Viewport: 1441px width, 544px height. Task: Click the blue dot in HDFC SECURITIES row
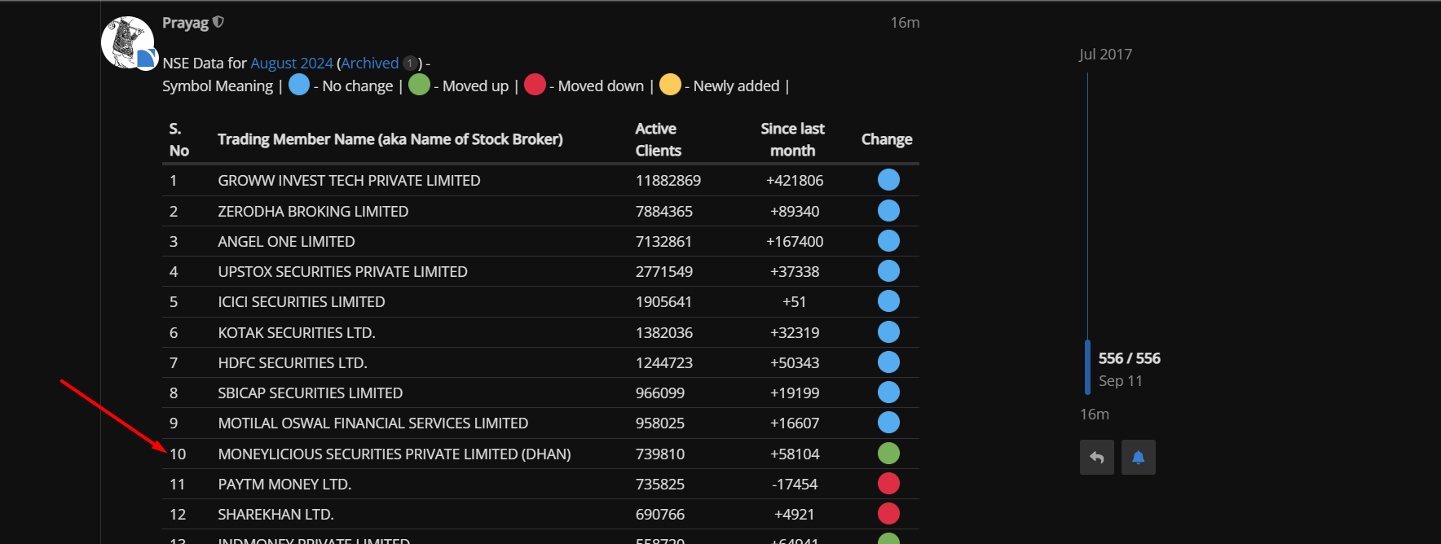tap(888, 362)
